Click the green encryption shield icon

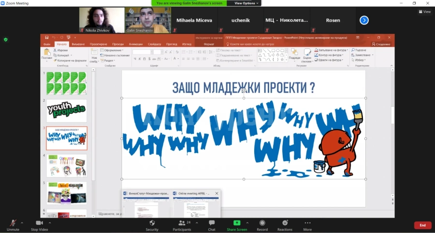5,40
